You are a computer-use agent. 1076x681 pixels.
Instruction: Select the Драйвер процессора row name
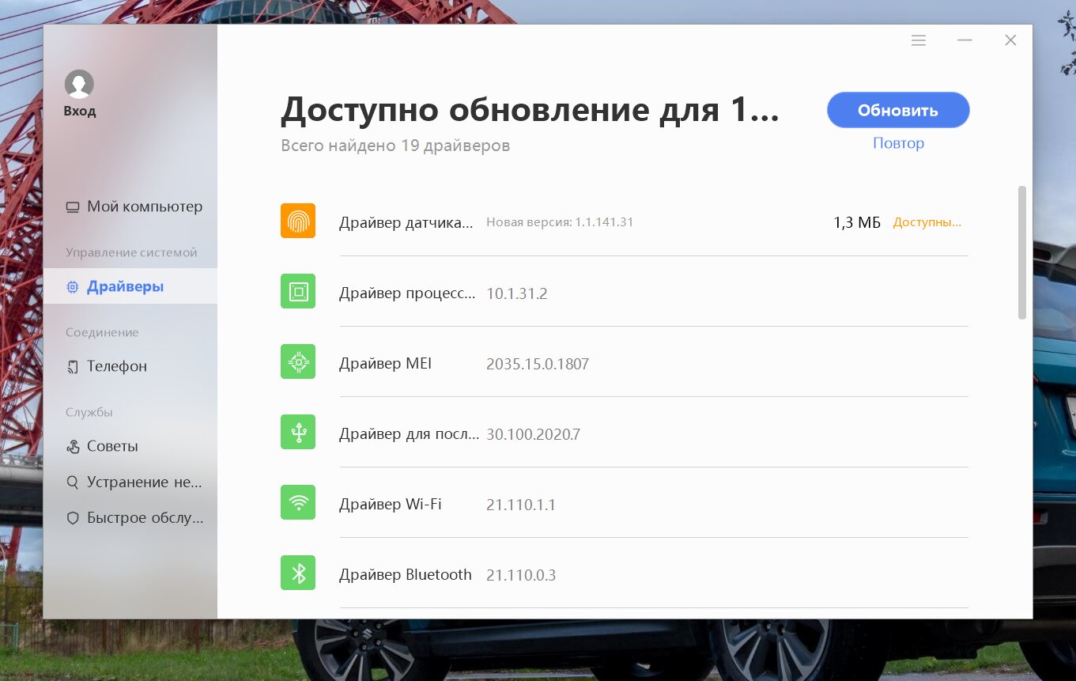407,293
